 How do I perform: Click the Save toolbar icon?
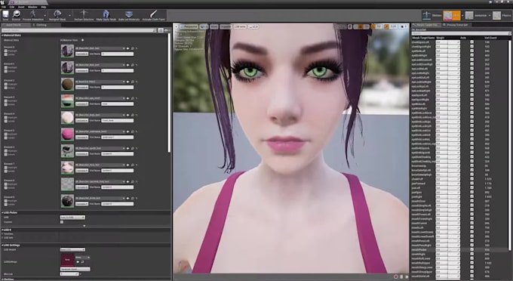[x=5, y=15]
